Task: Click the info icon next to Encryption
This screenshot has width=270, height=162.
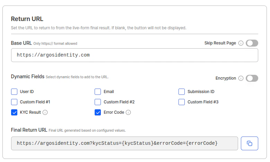Action: click(241, 78)
